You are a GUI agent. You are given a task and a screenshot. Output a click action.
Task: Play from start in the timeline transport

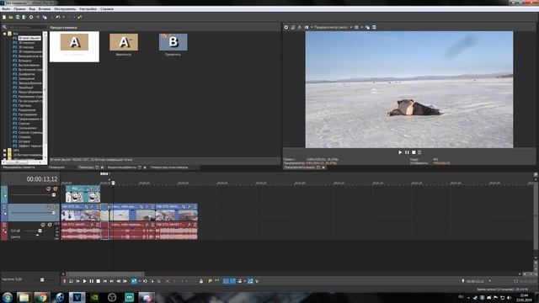tap(78, 281)
